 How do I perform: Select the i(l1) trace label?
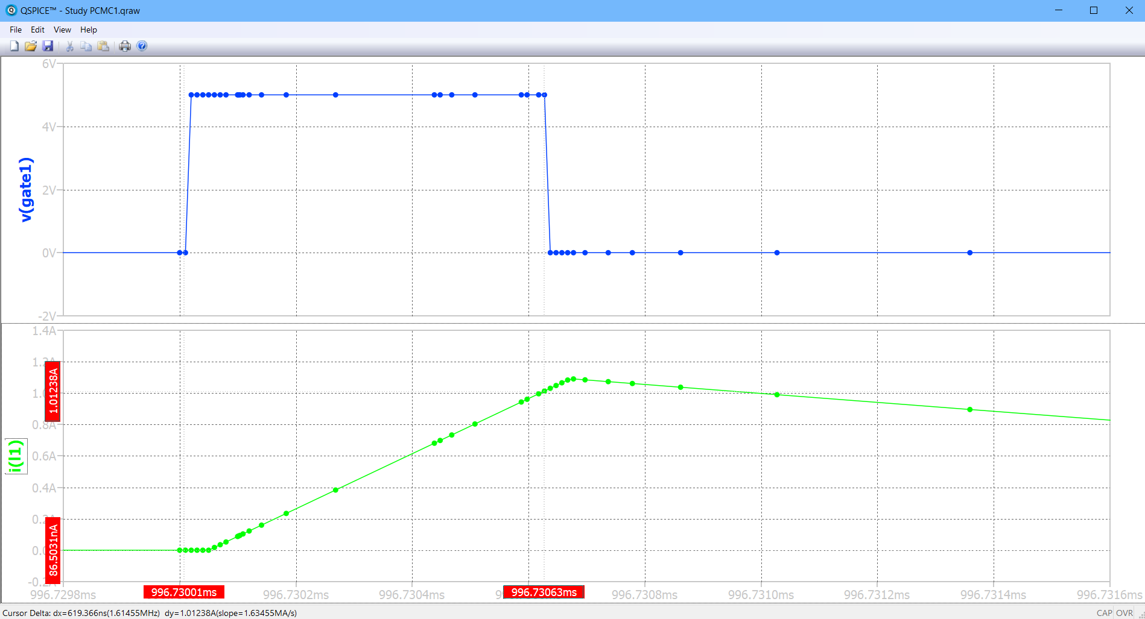(16, 456)
